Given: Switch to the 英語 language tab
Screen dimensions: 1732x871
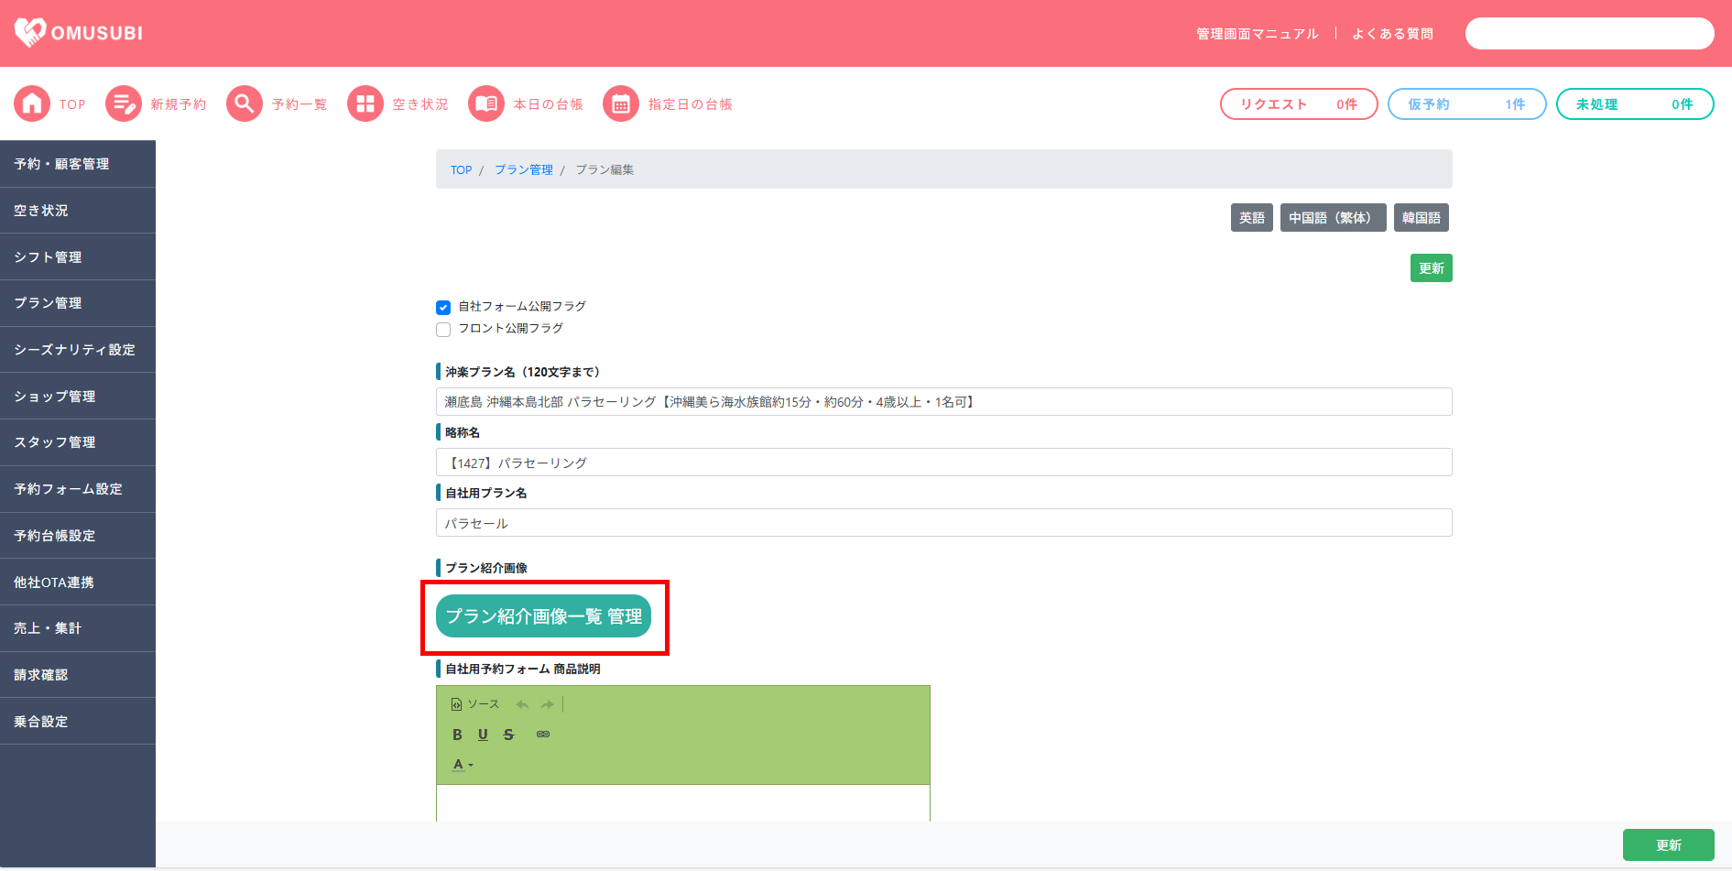Looking at the screenshot, I should [x=1251, y=218].
